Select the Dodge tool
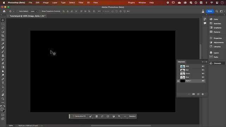 (3, 75)
